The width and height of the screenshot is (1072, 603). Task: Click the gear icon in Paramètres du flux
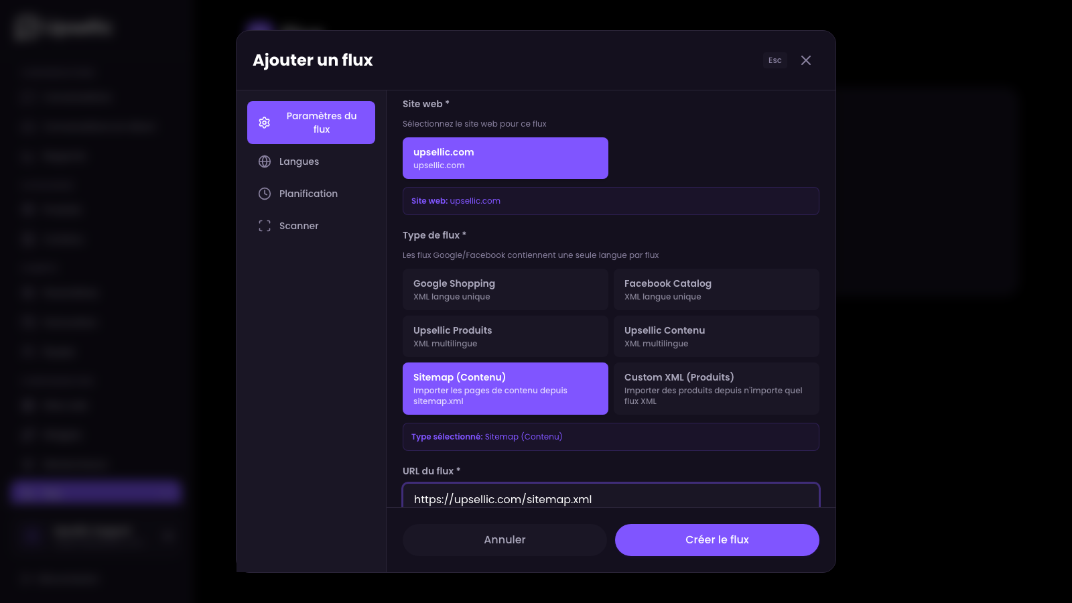pos(265,123)
